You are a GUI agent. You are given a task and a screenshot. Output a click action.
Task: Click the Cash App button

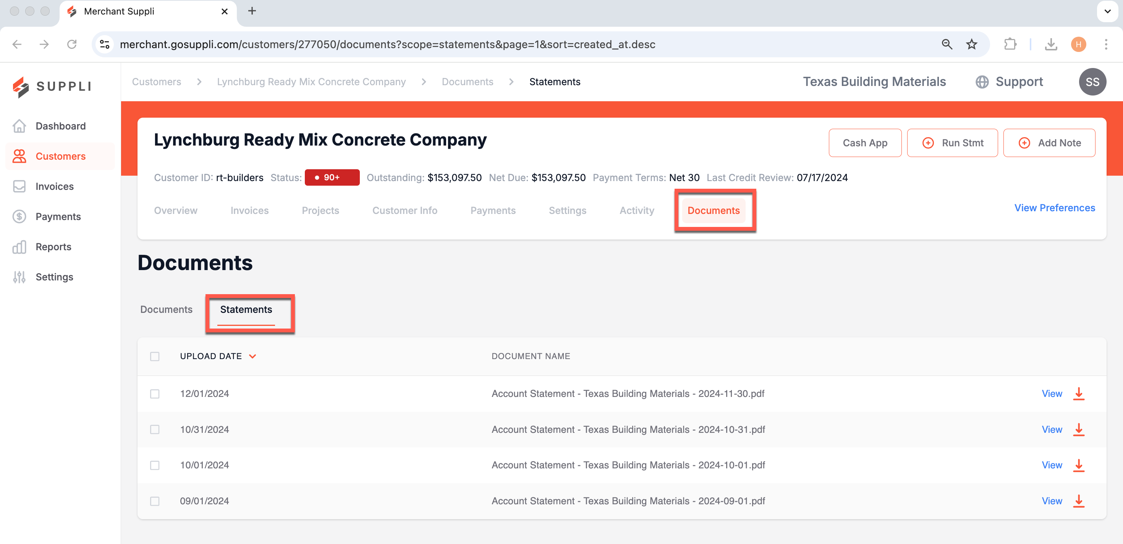click(864, 142)
